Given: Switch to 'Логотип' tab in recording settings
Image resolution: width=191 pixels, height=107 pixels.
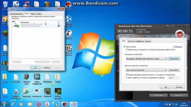Looking at the screenshot, I should [x=131, y=41].
